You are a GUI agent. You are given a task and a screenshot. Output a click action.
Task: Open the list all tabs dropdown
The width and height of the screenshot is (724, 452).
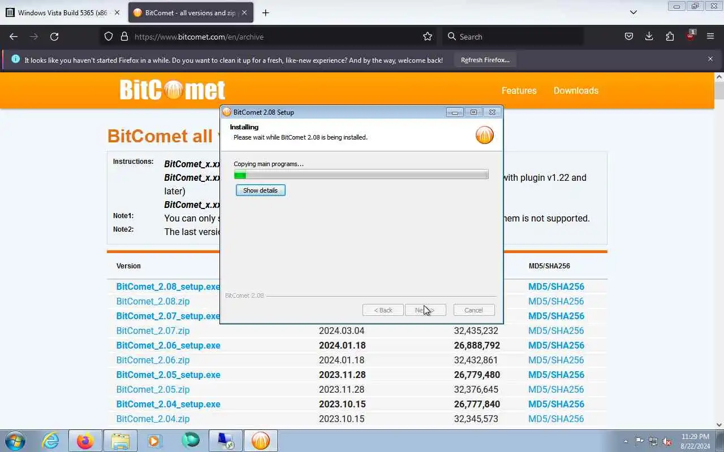(633, 12)
